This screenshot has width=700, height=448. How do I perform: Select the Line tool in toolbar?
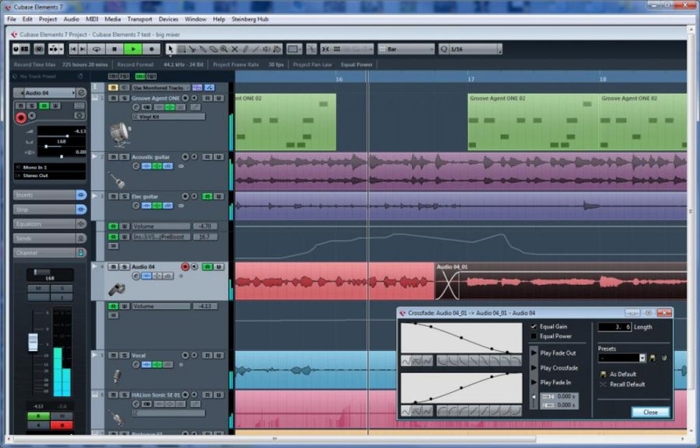(x=256, y=49)
